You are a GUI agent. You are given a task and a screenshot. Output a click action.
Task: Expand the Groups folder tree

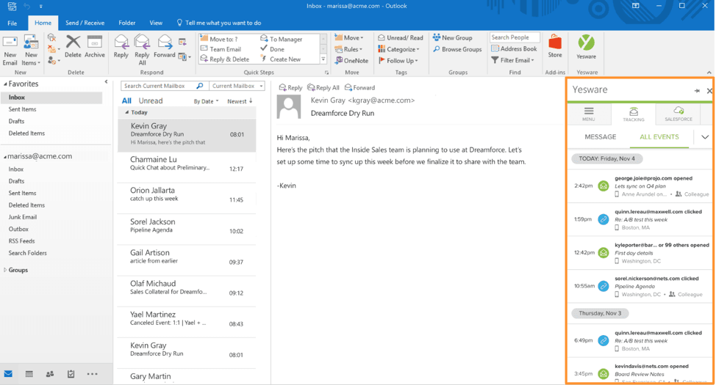pos(6,270)
